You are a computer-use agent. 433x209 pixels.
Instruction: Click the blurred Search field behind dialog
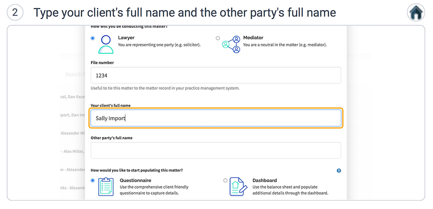pos(74,74)
